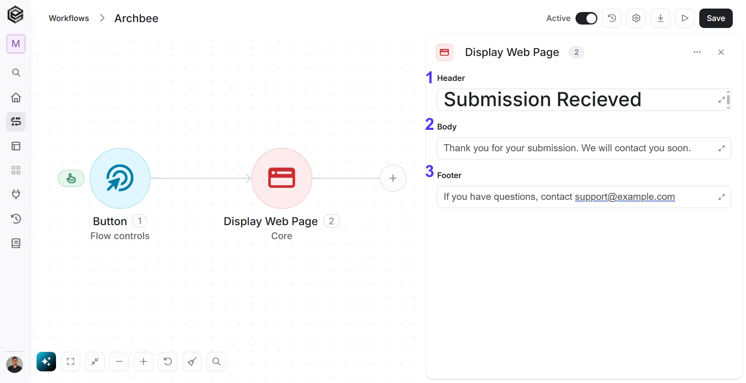Click the fit-to-screen canvas icon

pos(70,362)
